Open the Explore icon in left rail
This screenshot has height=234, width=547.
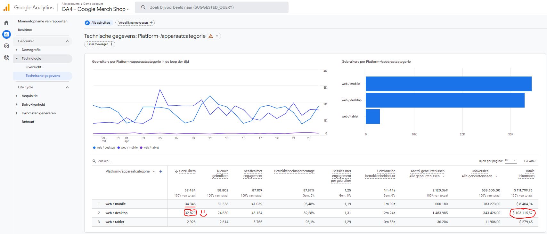[x=6, y=46]
